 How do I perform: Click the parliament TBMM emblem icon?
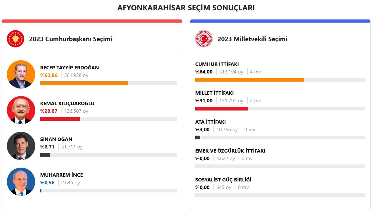(204, 39)
